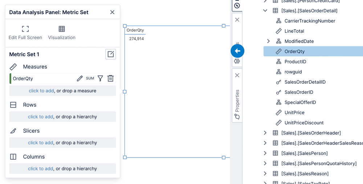The width and height of the screenshot is (363, 184).
Task: Click the Metric Set 1 edit button
Action: [111, 54]
